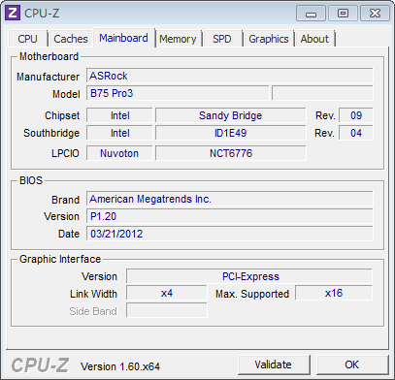Click the Motherboard group title
Viewport: 395px width, 380px height.
point(49,56)
